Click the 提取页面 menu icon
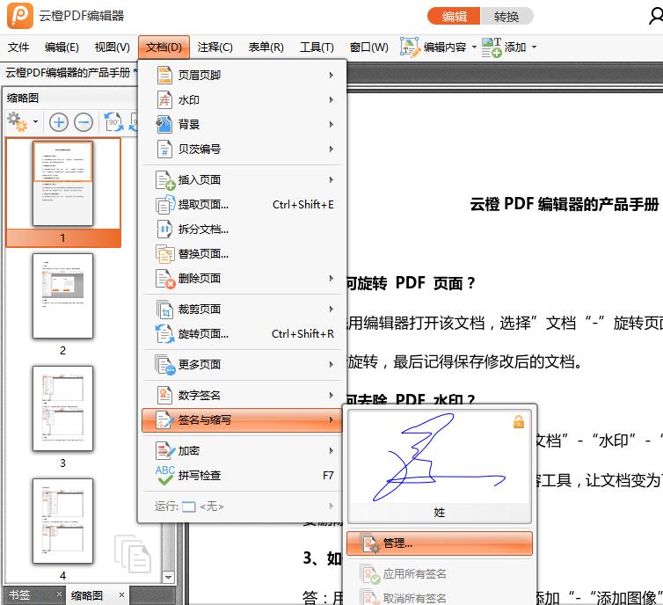663x605 pixels. 165,205
